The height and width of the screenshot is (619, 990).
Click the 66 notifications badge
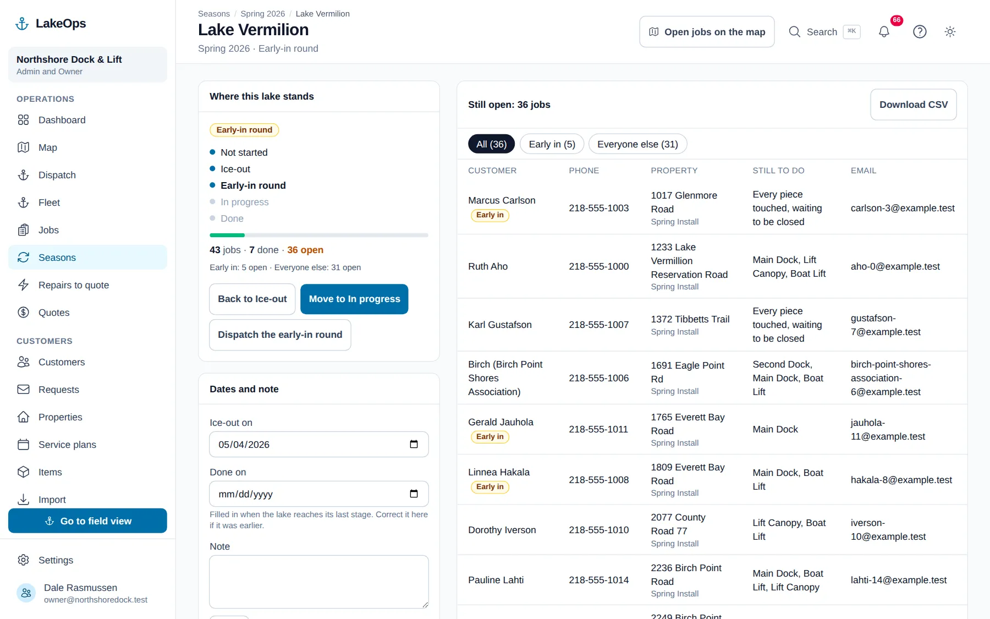coord(897,20)
